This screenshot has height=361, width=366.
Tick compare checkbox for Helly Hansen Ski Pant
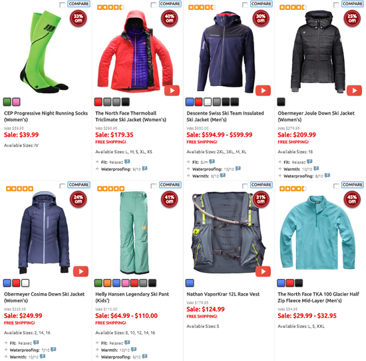[x=154, y=186]
